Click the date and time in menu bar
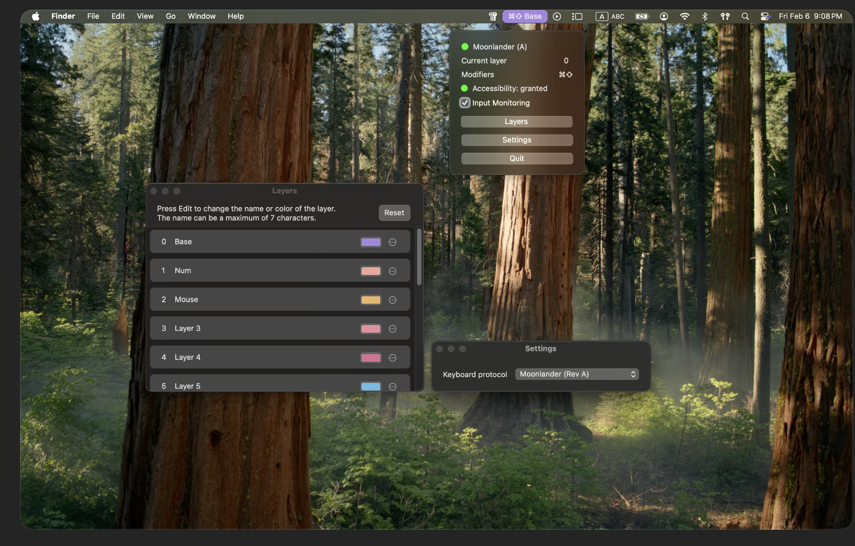Image resolution: width=855 pixels, height=546 pixels. (810, 16)
